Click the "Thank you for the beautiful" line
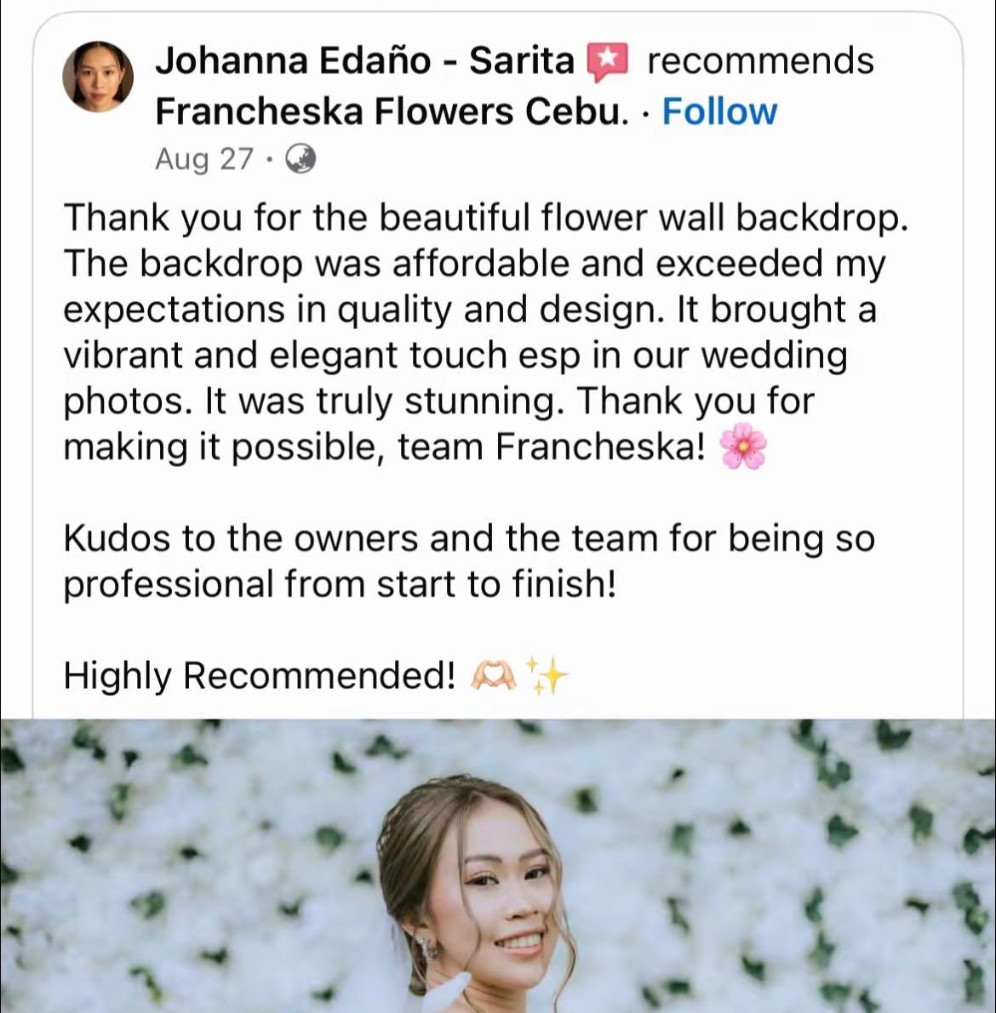996x1013 pixels. [485, 218]
